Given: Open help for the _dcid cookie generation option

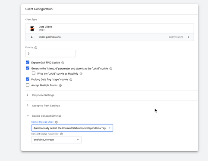Looking at the screenshot, I should point(111,69).
